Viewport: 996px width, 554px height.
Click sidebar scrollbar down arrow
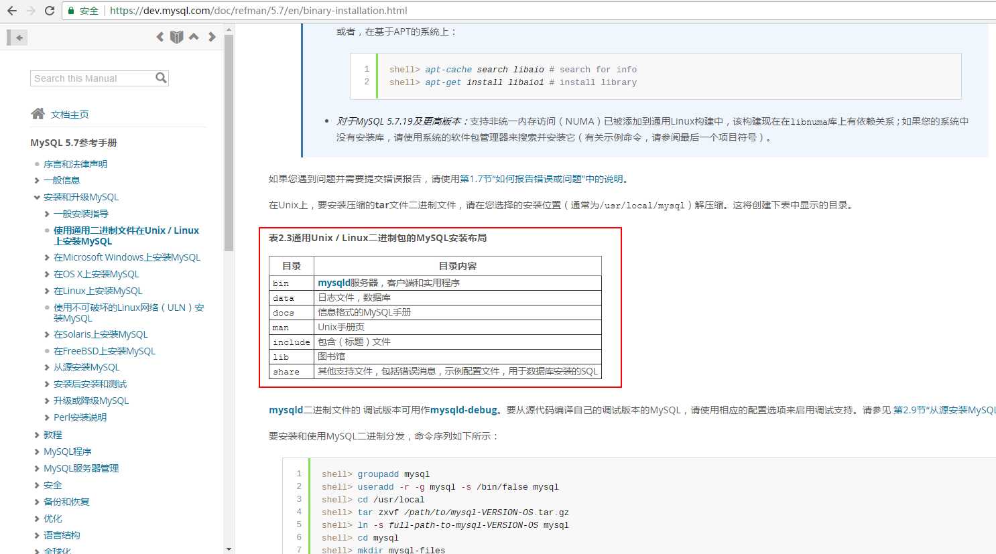point(229,549)
